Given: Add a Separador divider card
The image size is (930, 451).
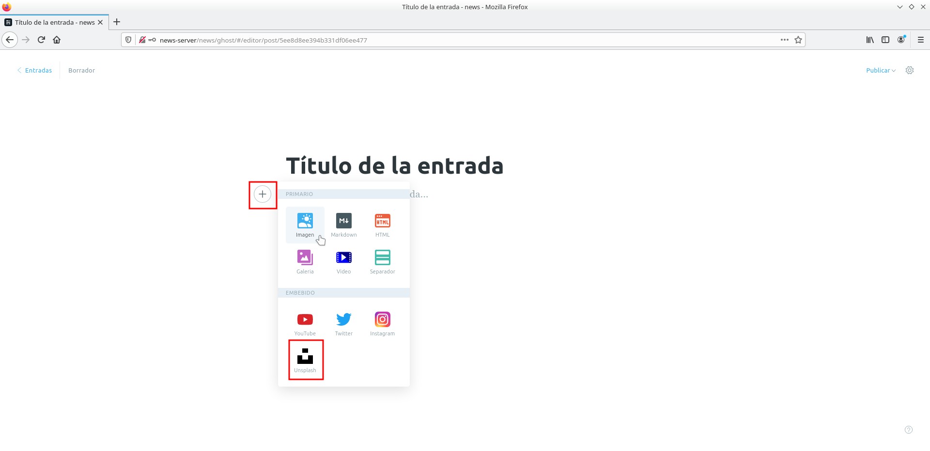Looking at the screenshot, I should [x=382, y=261].
